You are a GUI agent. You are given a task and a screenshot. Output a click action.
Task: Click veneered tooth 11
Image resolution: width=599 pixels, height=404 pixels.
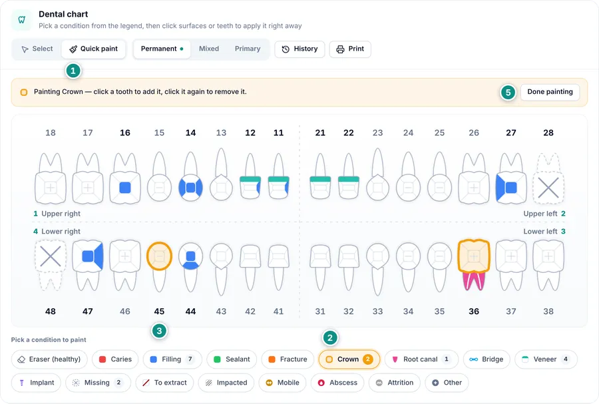pyautogui.click(x=278, y=176)
